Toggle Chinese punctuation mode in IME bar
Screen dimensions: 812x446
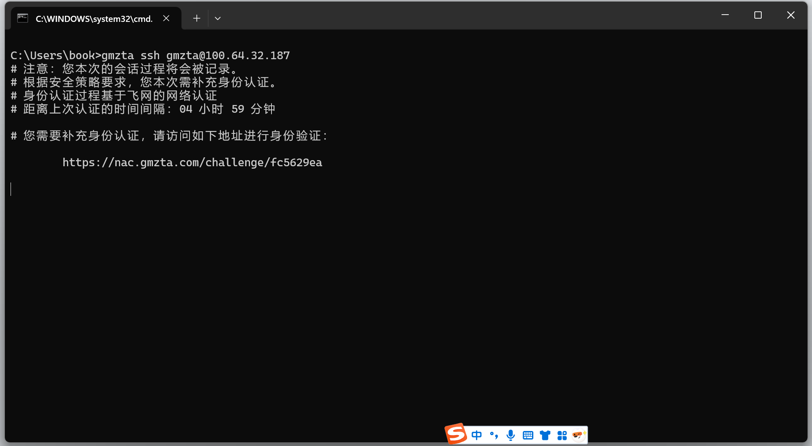coord(494,435)
